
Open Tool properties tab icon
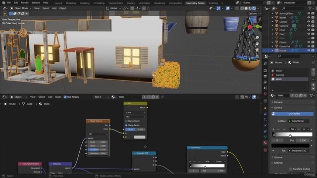(x=265, y=64)
